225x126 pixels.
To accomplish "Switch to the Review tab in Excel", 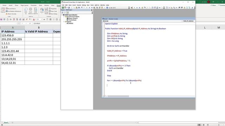I will pos(46,5).
